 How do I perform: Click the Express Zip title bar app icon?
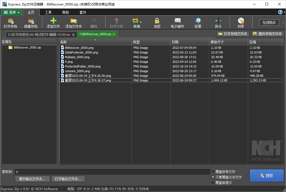pos(5,4)
